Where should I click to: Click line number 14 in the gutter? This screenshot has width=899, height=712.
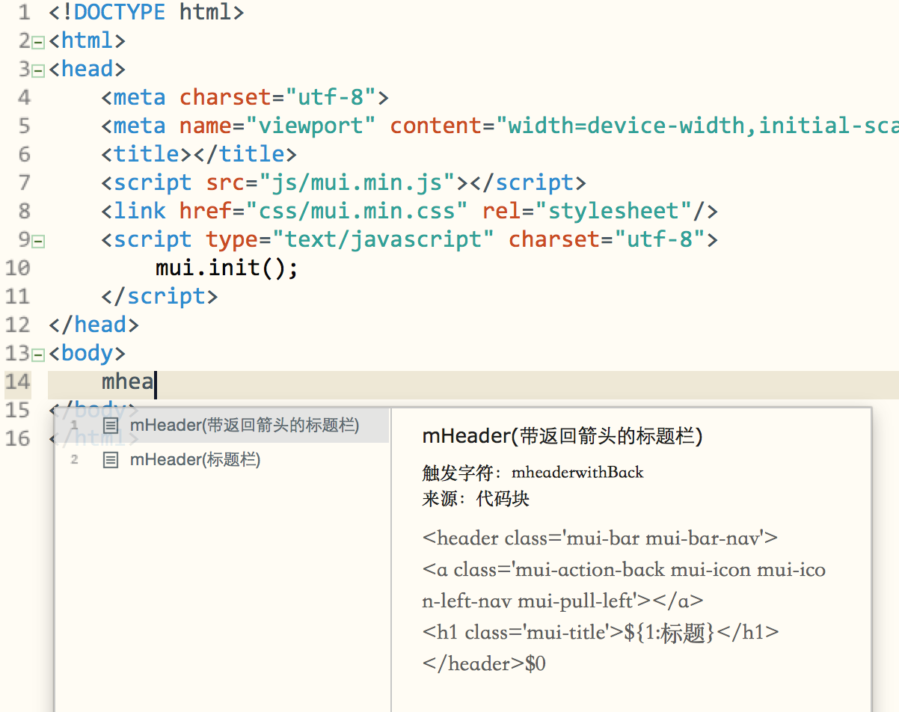tap(18, 382)
